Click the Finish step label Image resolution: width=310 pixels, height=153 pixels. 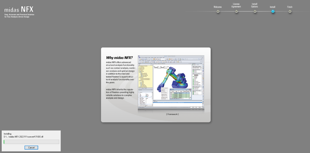(290, 7)
